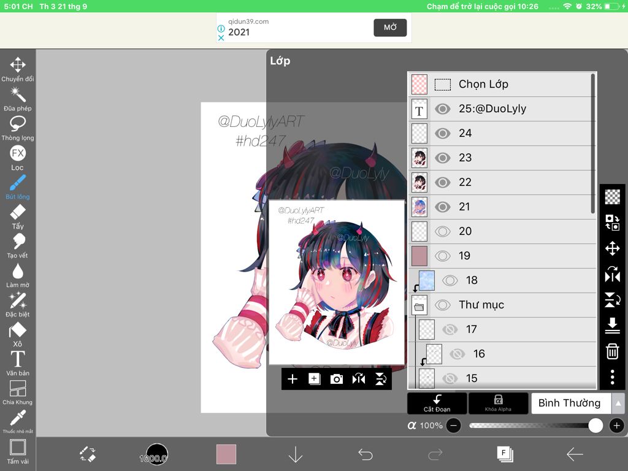Image resolution: width=628 pixels, height=471 pixels.
Task: Toggle layer 20 visibility eye
Action: click(443, 231)
